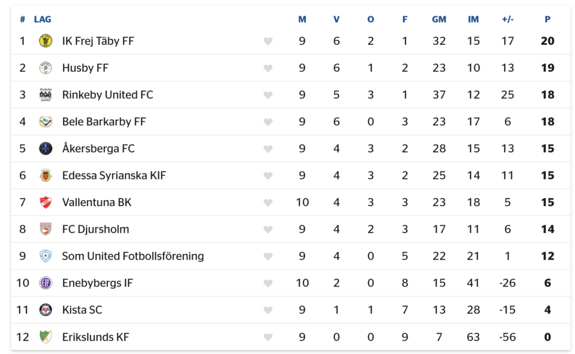Favorite IK Frej Täby FF with heart

[268, 41]
